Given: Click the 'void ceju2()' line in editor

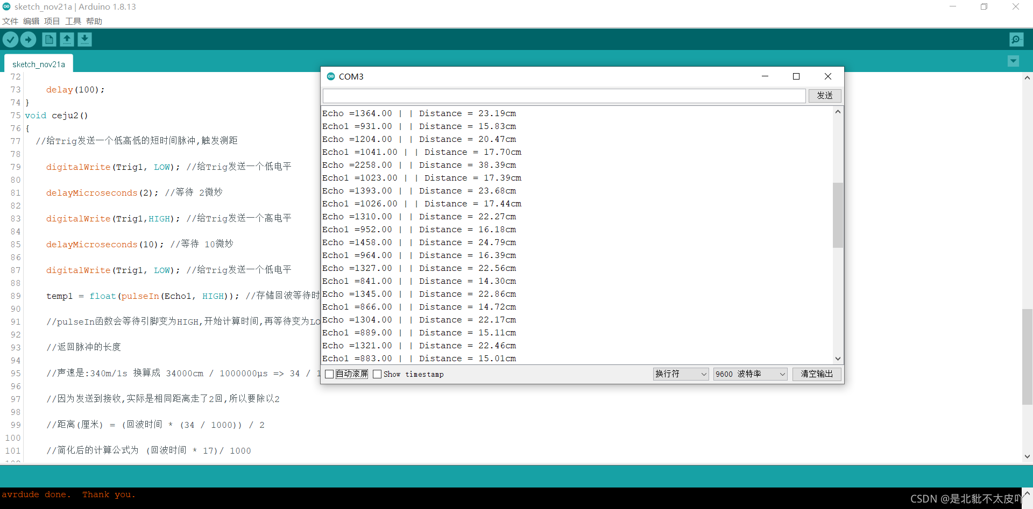Looking at the screenshot, I should [56, 116].
